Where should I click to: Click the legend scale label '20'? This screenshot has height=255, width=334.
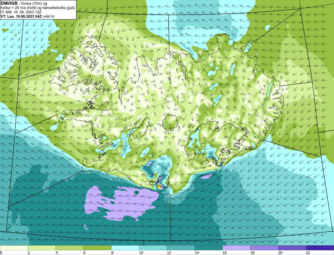[x=280, y=253]
